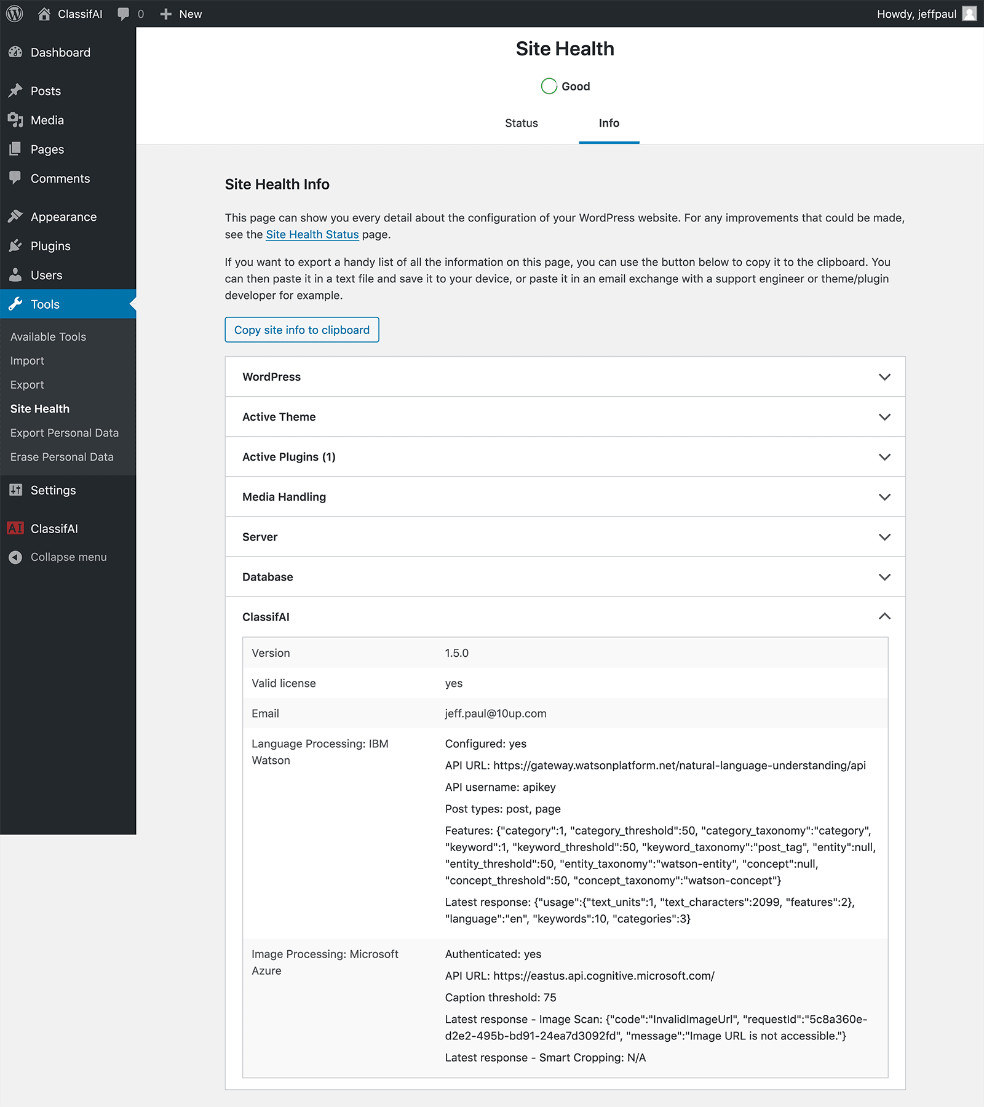Screen dimensions: 984x1107
Task: Open Erase Personal Data submenu item
Action: click(x=62, y=457)
